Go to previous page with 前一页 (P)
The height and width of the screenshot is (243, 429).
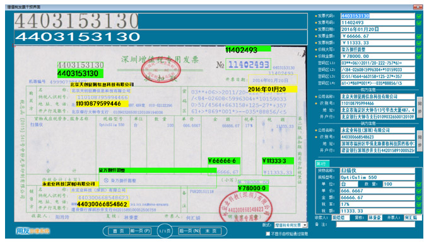pyautogui.click(x=140, y=231)
